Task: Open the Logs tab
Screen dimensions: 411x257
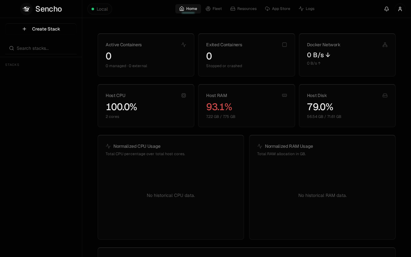Action: click(x=307, y=9)
